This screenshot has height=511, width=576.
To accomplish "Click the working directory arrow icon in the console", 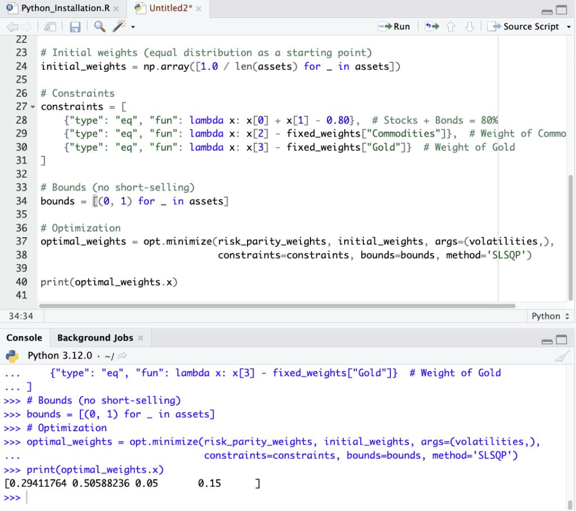I will click(122, 356).
